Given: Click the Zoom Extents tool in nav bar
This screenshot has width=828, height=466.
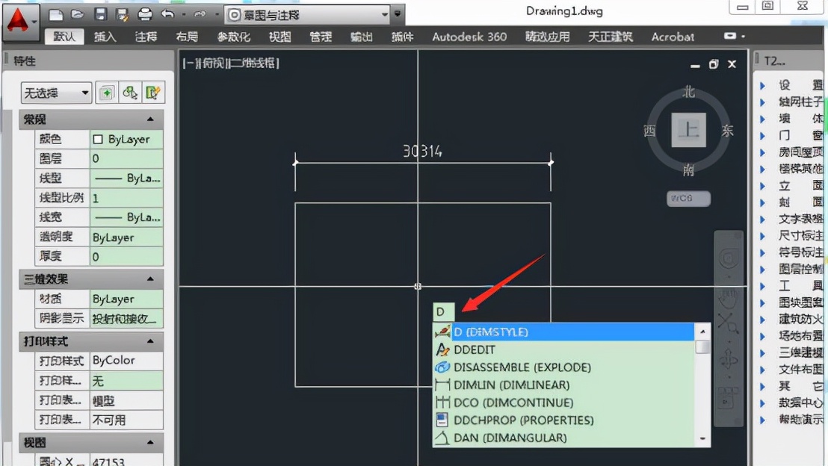Looking at the screenshot, I should (729, 323).
